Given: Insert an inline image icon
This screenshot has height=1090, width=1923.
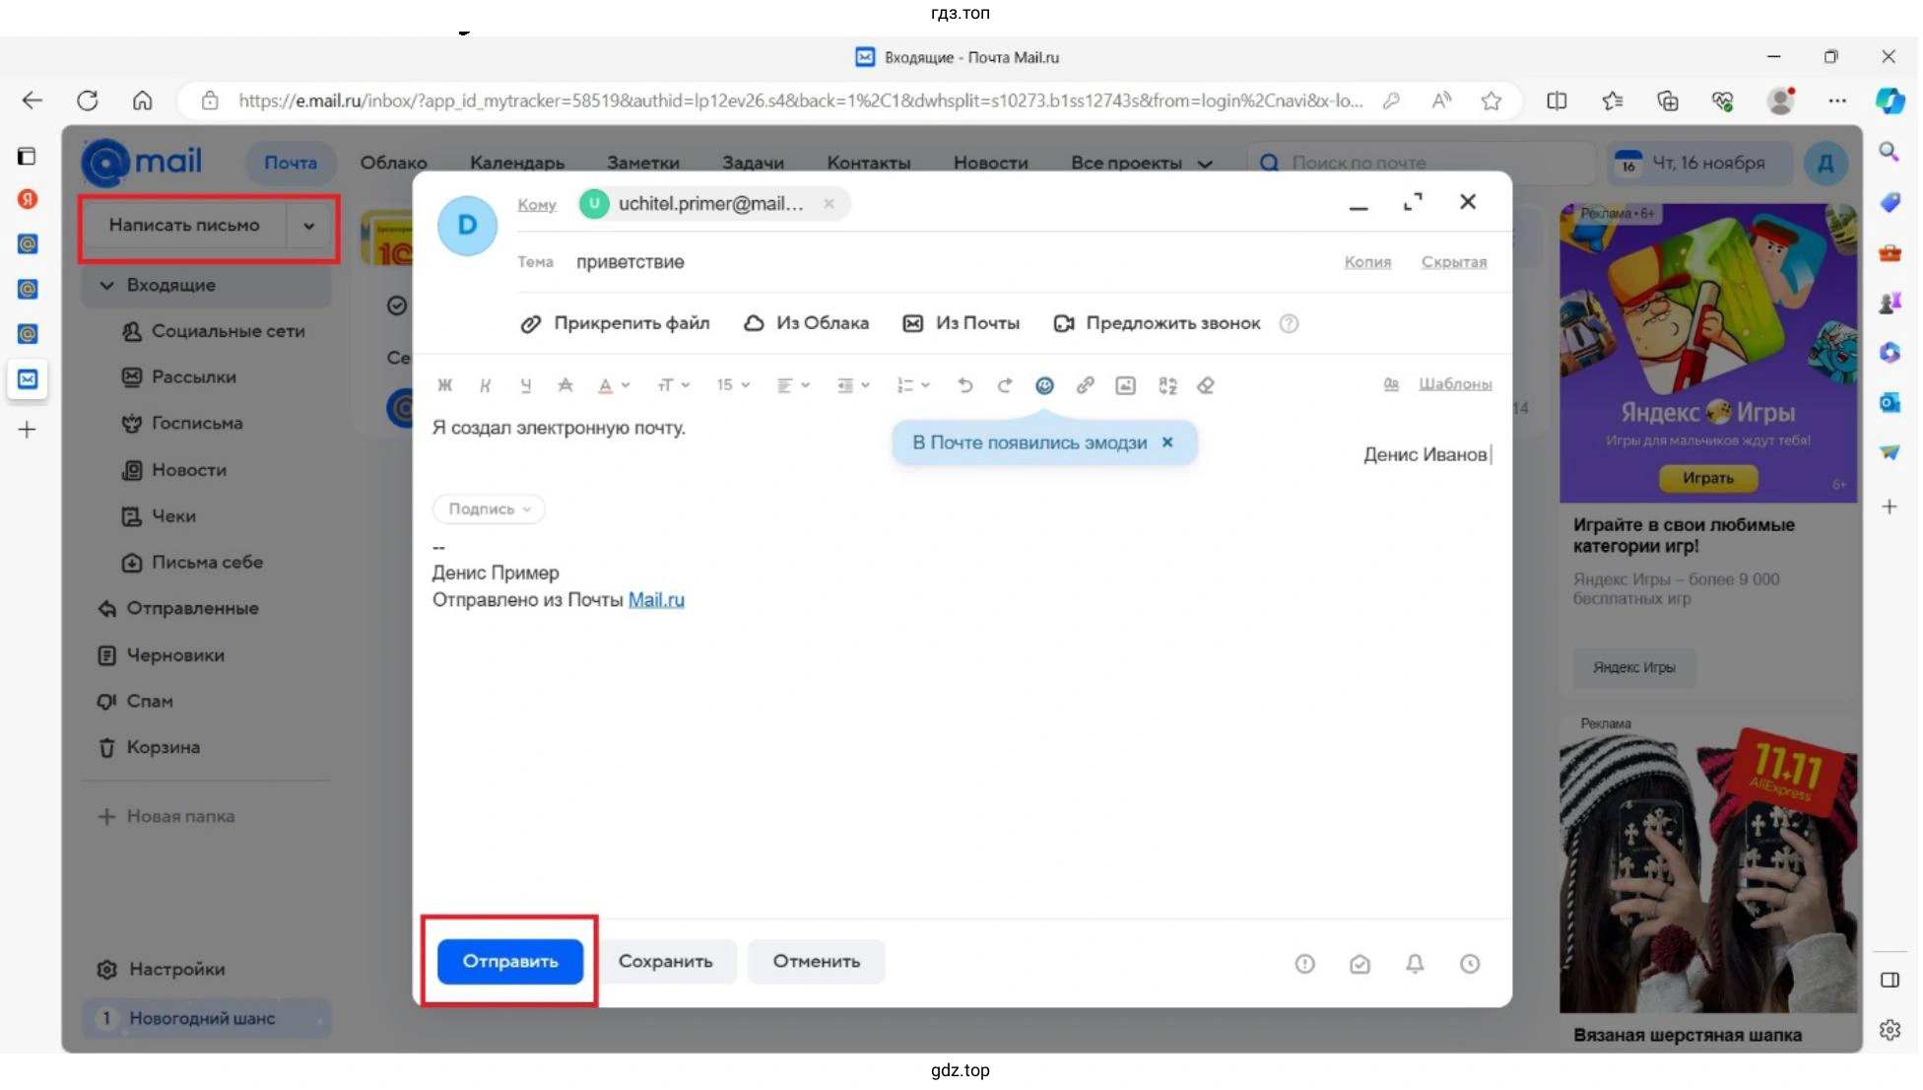Looking at the screenshot, I should (1126, 385).
